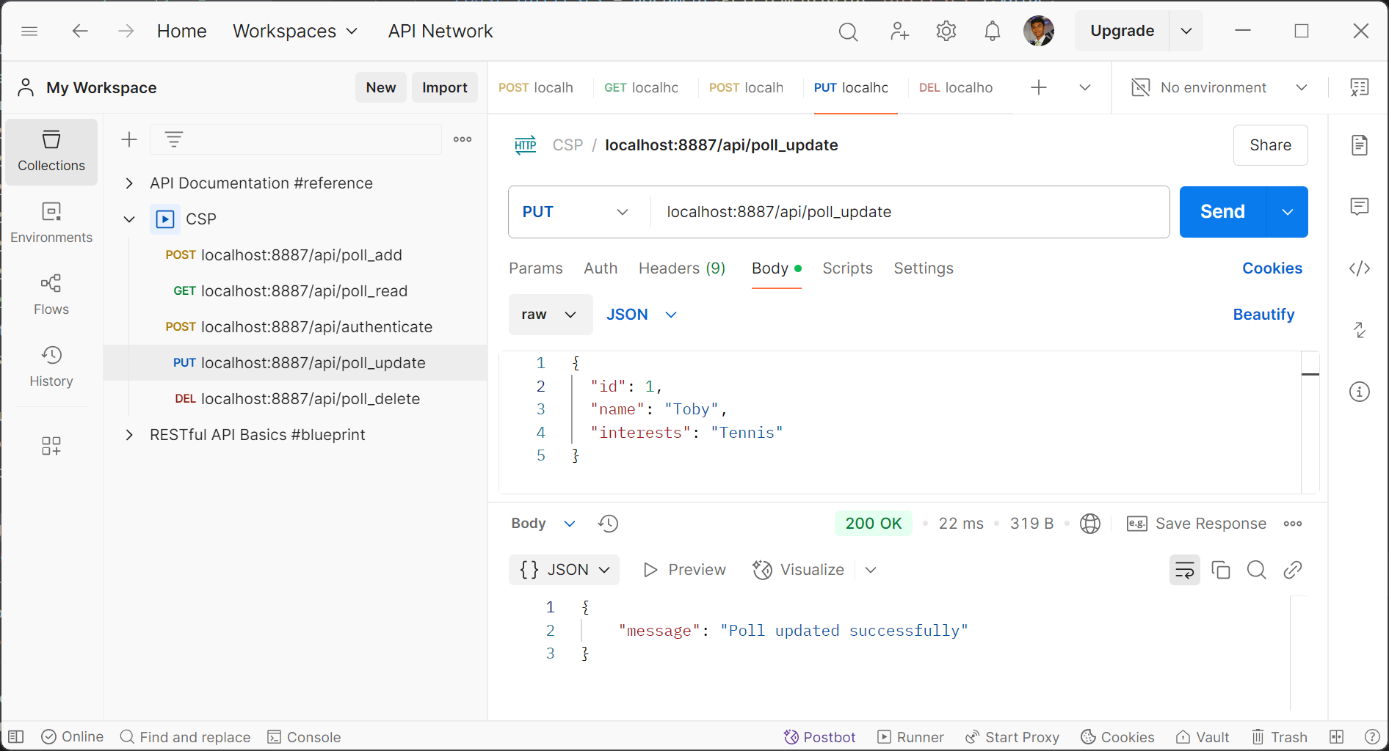Click the blue Send button
This screenshot has height=751, width=1389.
click(1222, 212)
